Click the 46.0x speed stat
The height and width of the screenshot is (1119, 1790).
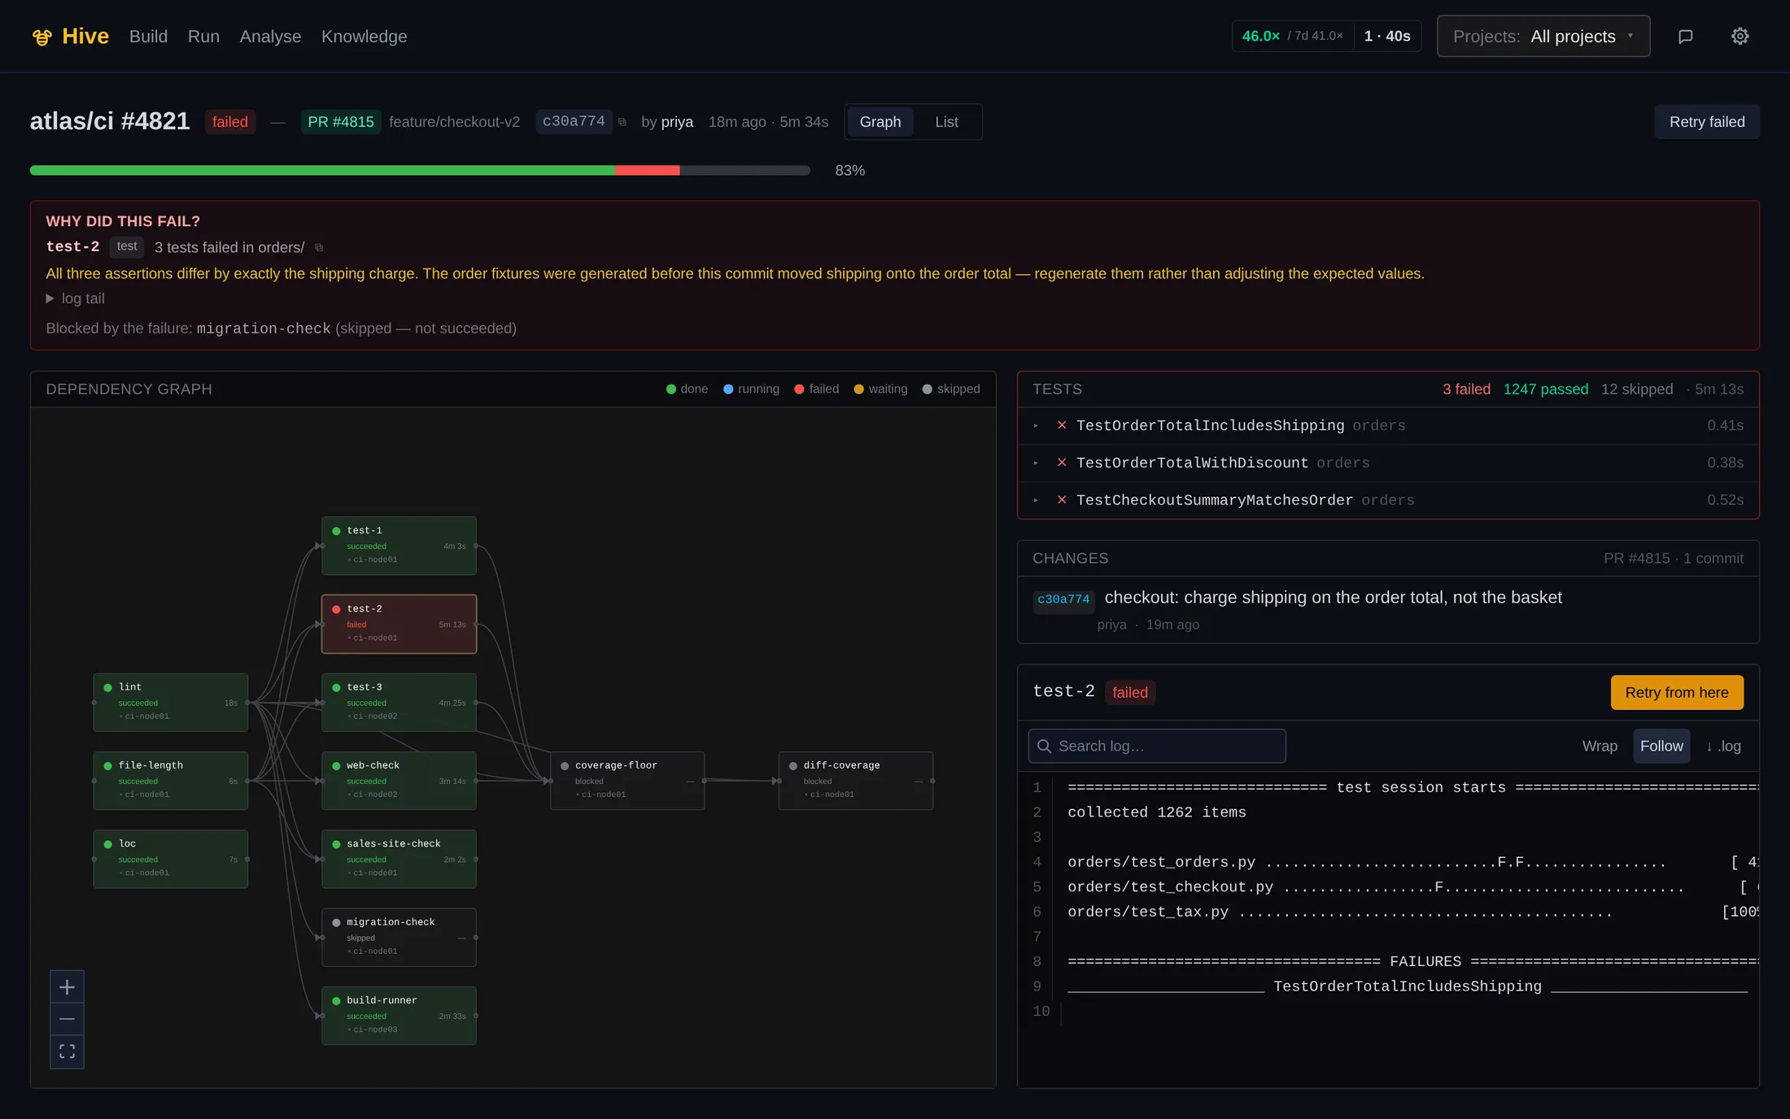[x=1260, y=37]
